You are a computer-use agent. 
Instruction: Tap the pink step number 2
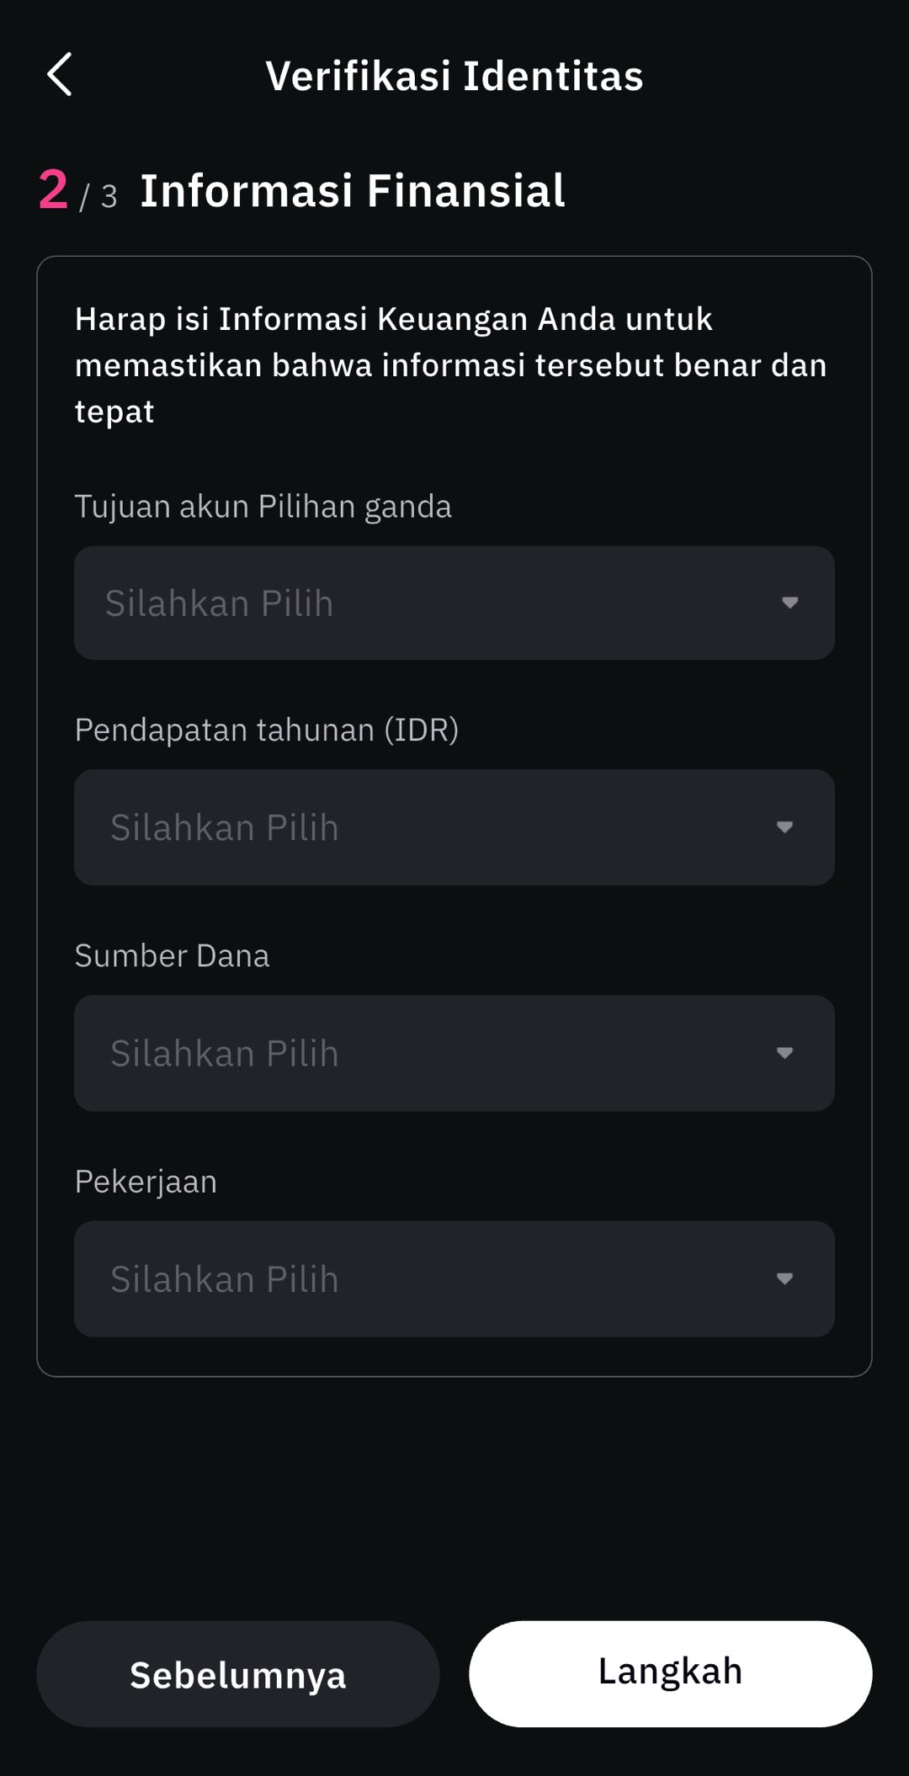pyautogui.click(x=53, y=189)
